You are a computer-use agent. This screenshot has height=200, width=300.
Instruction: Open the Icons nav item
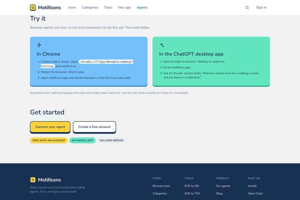click(72, 7)
